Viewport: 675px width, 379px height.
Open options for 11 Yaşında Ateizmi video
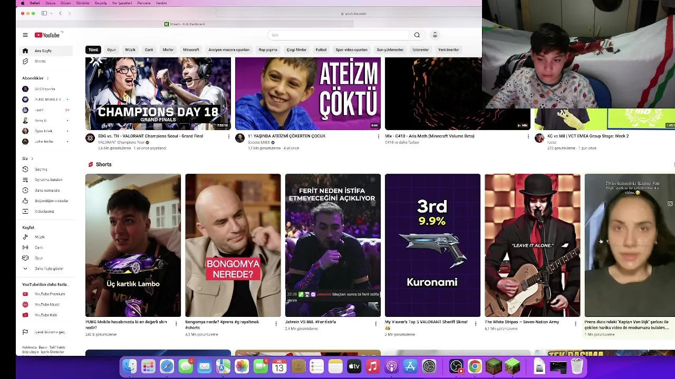[x=378, y=137]
